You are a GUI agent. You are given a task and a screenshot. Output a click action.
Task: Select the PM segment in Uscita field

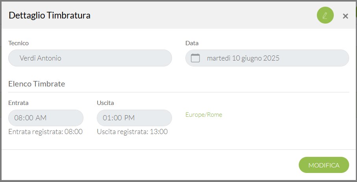point(129,118)
